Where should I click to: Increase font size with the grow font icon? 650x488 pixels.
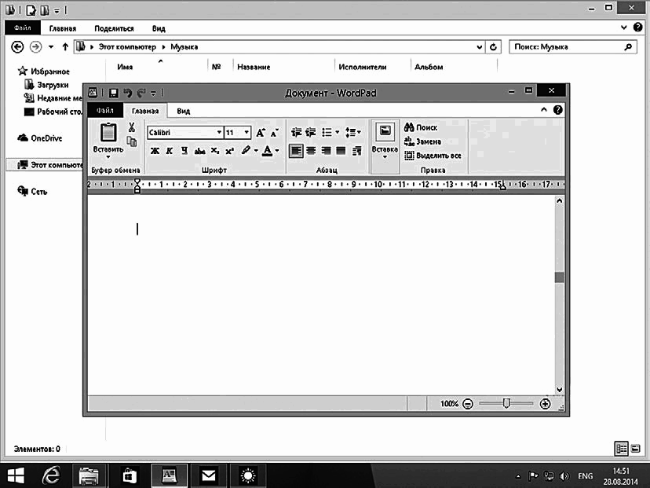261,132
